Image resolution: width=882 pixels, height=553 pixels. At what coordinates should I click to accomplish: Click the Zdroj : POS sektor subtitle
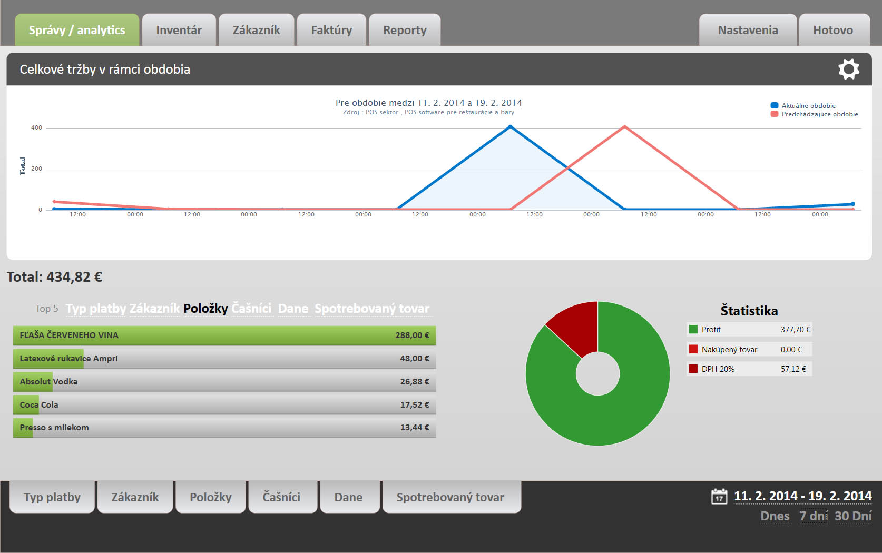428,112
